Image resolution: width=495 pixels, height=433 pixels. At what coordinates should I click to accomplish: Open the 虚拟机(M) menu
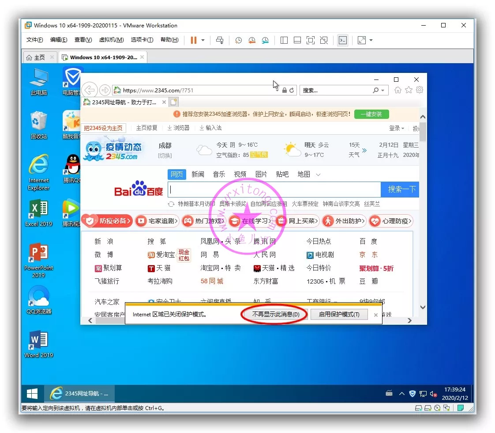point(111,40)
